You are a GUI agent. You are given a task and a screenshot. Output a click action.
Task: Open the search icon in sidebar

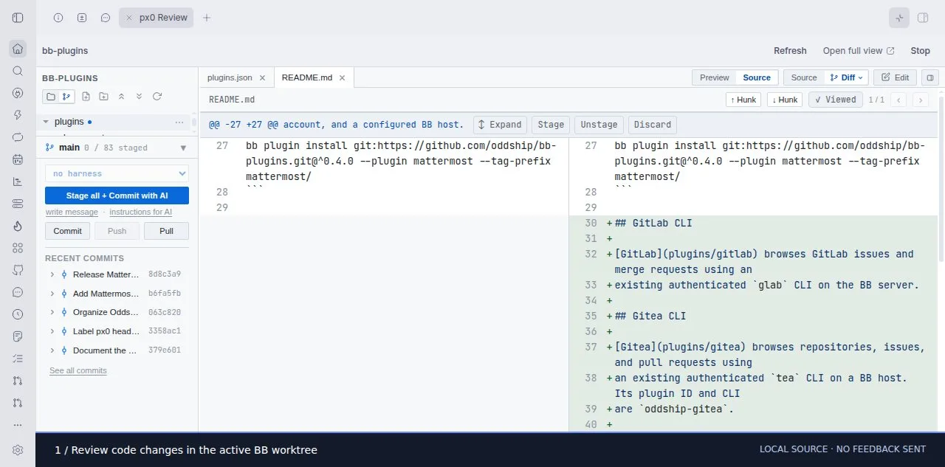pos(18,71)
